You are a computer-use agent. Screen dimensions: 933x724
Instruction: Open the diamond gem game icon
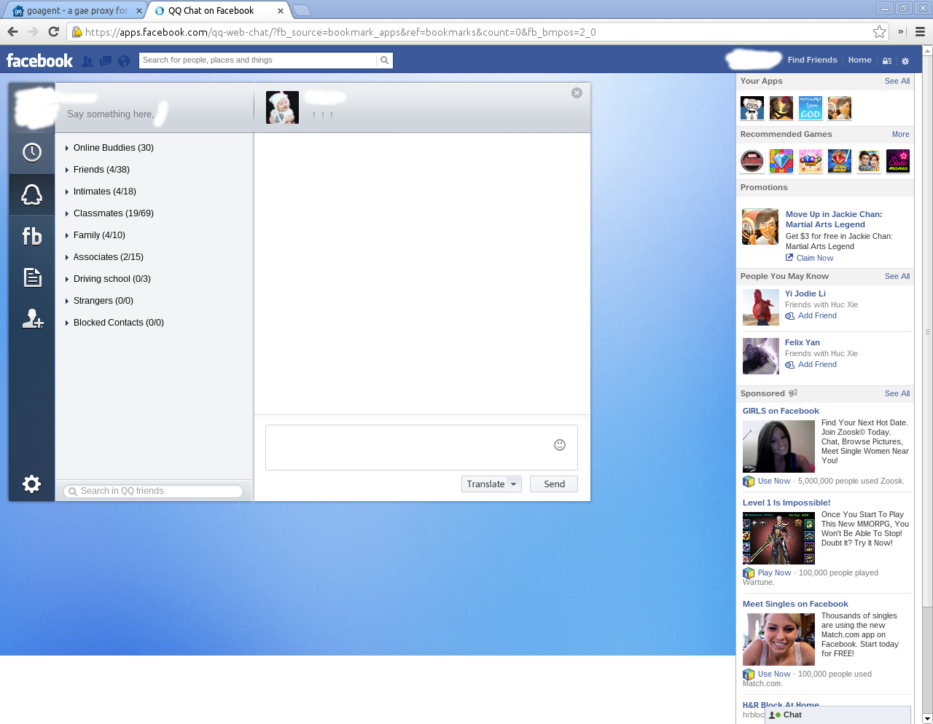[x=781, y=161]
